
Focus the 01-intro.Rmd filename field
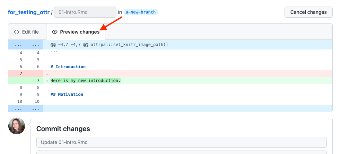85,12
